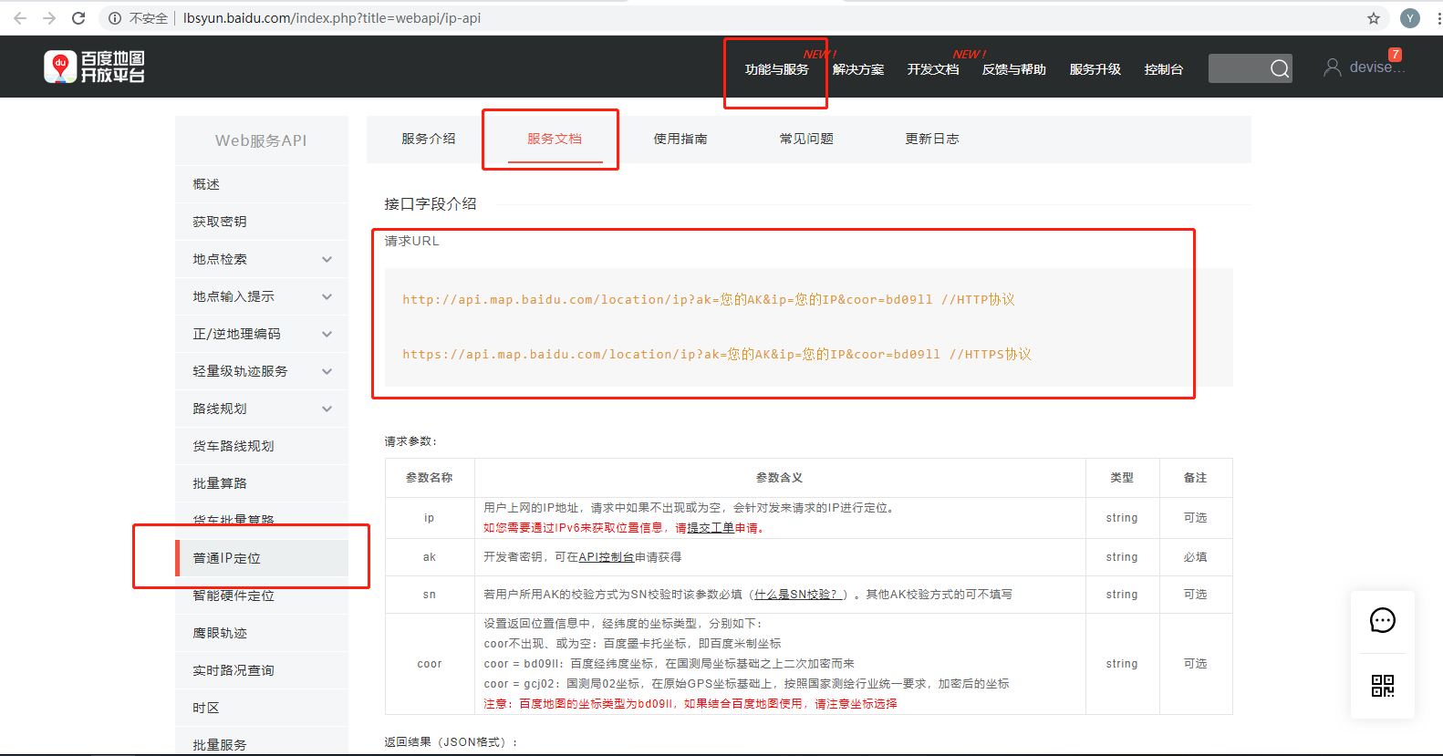Click the 接口字段介绍 section heading
The height and width of the screenshot is (756, 1443).
(431, 204)
